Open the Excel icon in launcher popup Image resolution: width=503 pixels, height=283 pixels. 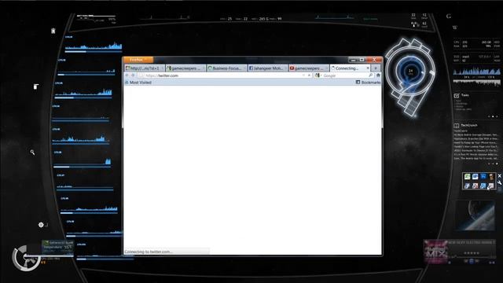(467, 177)
